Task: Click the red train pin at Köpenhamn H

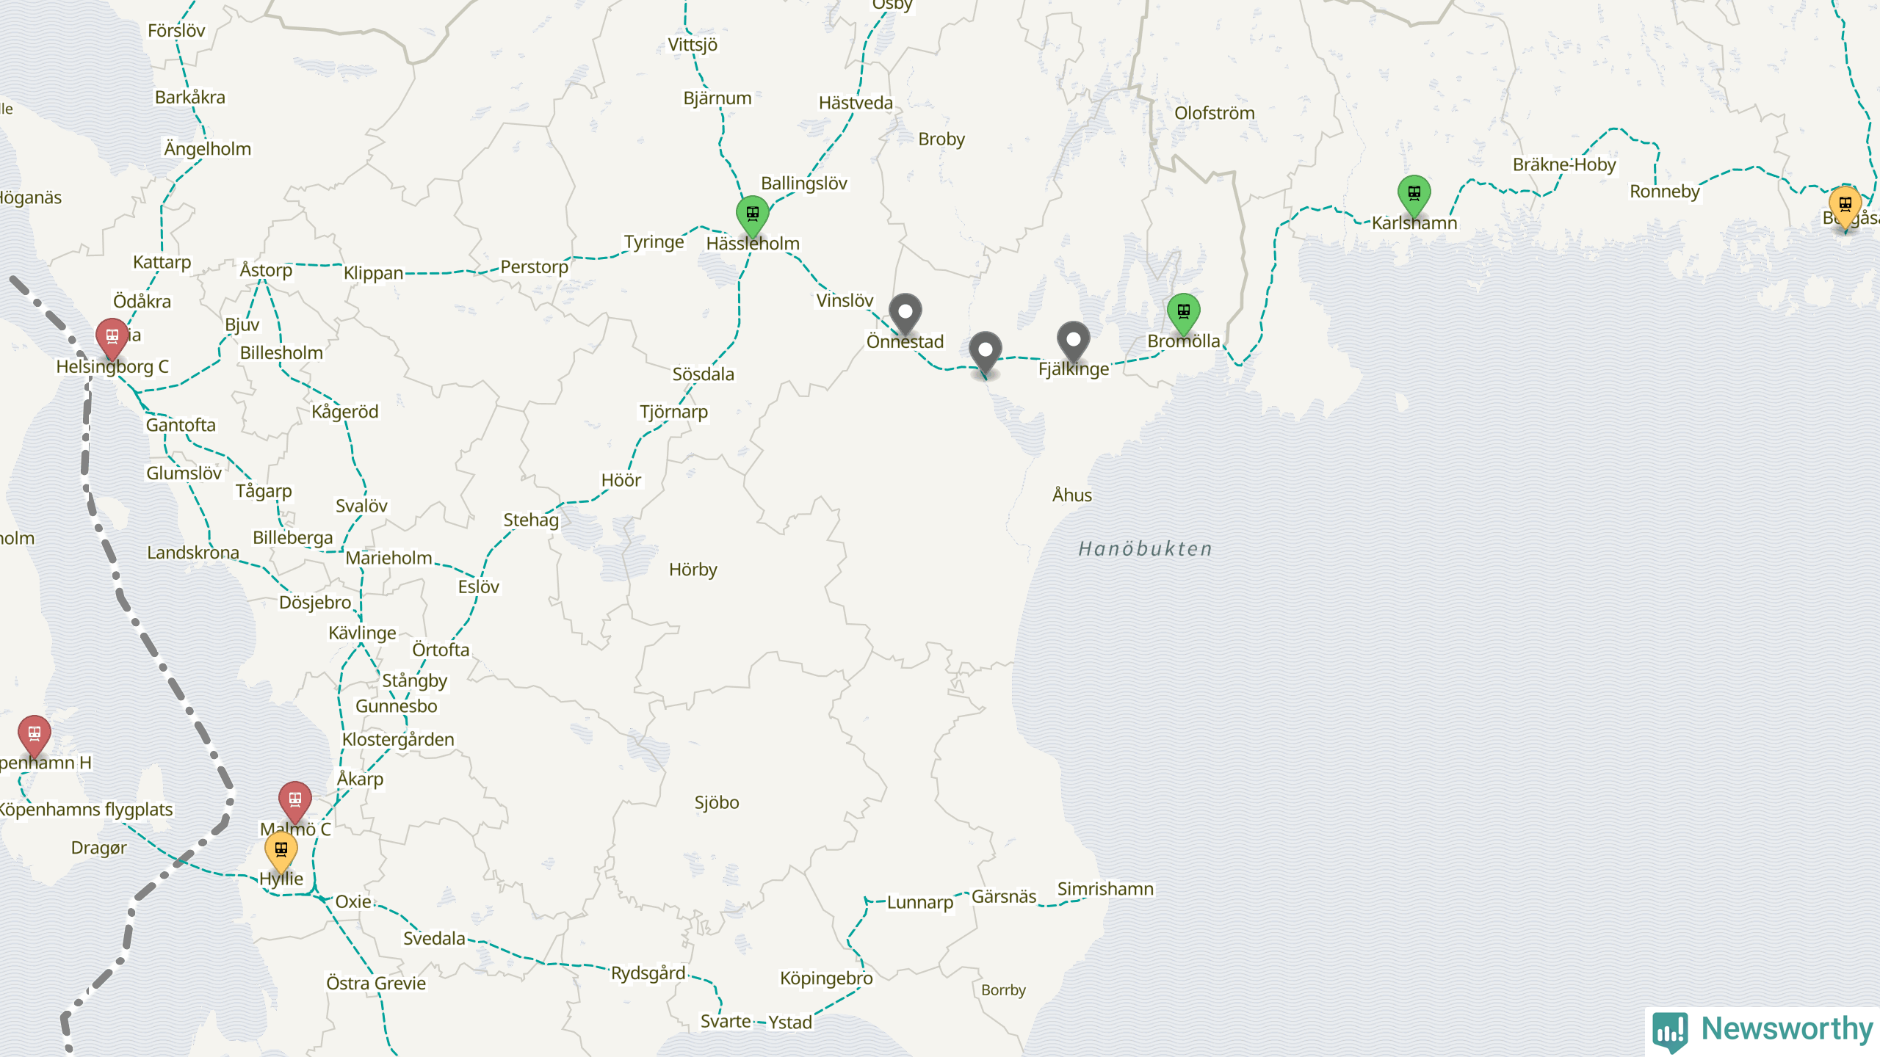Action: 34,735
